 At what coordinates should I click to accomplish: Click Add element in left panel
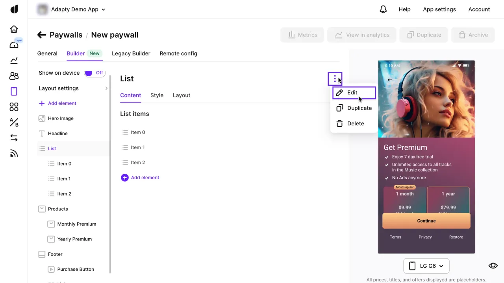click(x=57, y=103)
